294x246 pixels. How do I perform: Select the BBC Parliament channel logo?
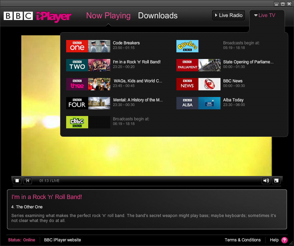point(187,65)
